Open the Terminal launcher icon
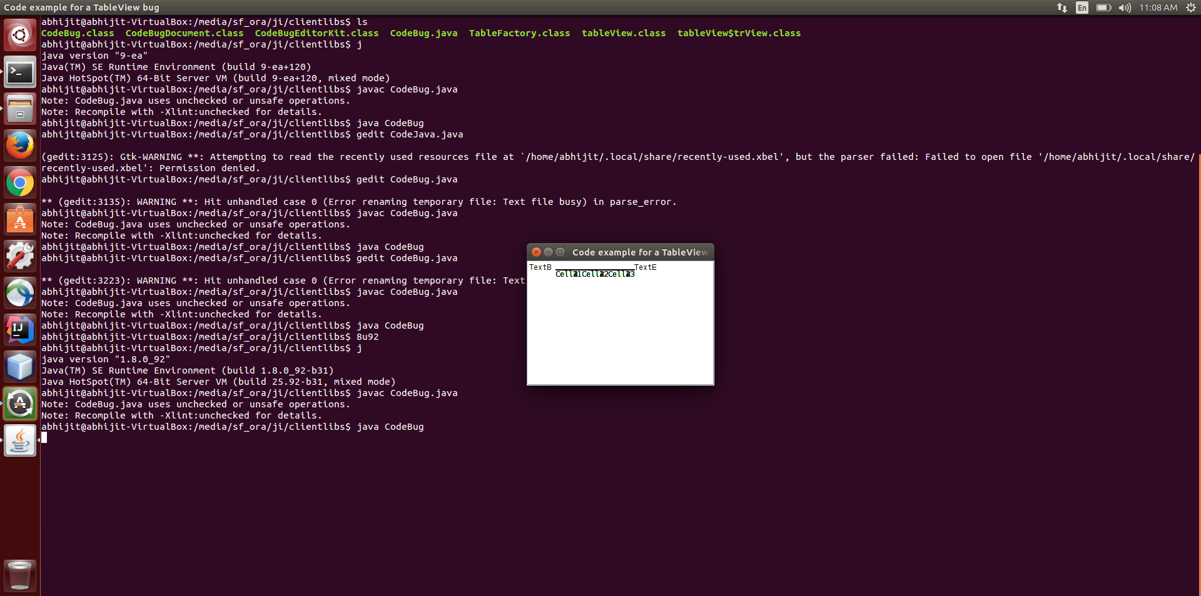 click(x=20, y=72)
